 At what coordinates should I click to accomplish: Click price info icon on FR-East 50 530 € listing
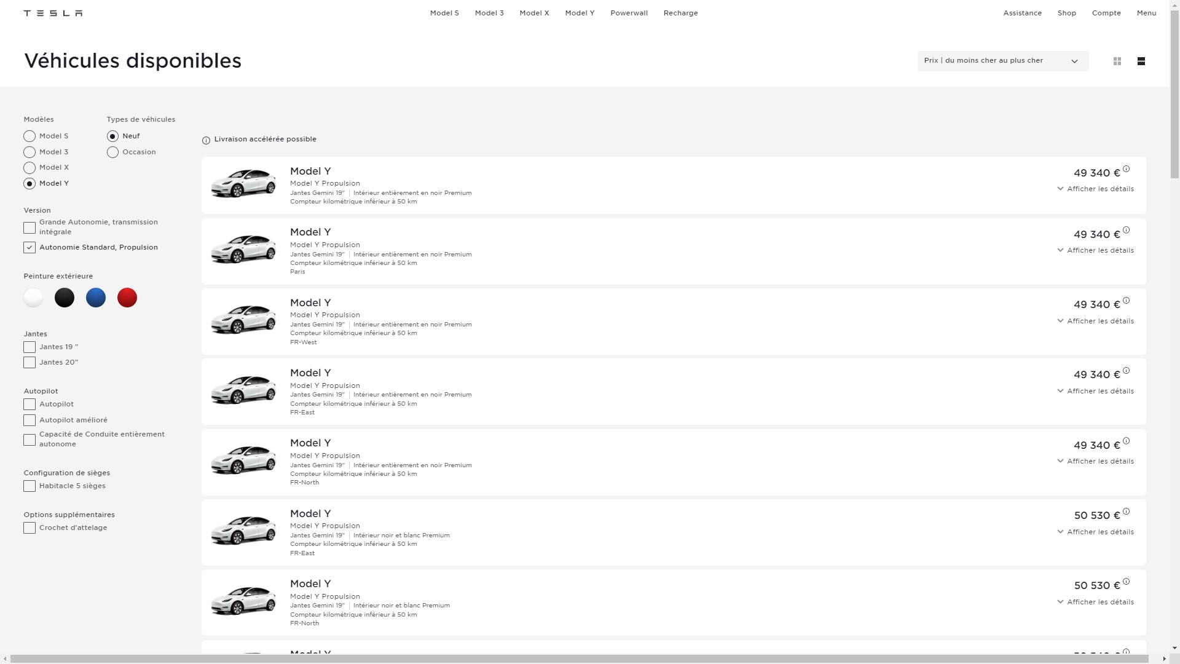[1126, 511]
